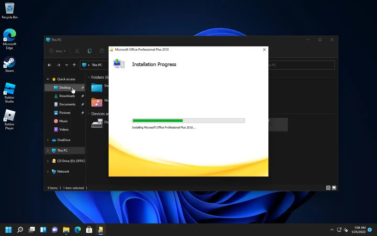
Task: Unpin Pictures using its pin icon
Action: pos(82,113)
